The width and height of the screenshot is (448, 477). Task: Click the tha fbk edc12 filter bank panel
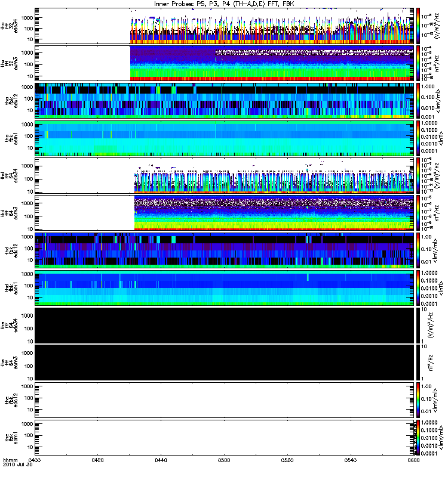click(225, 101)
